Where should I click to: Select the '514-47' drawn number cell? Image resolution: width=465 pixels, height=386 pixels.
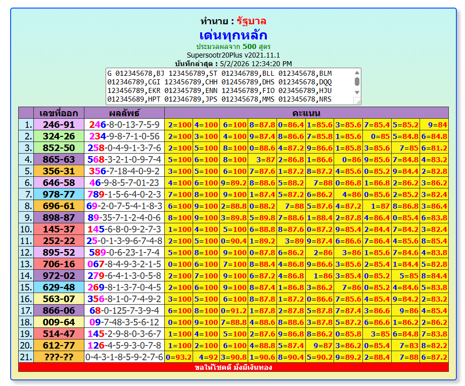click(59, 333)
